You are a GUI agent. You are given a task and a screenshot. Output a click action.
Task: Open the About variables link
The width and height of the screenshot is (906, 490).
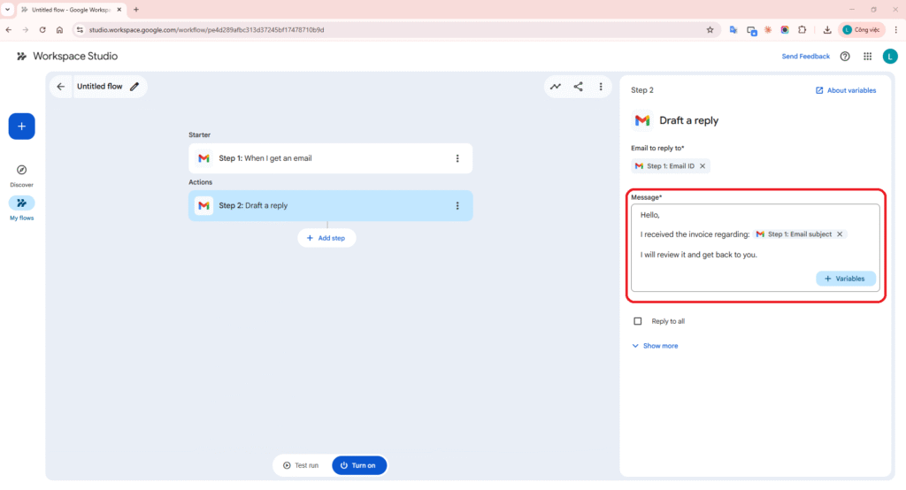click(x=846, y=90)
